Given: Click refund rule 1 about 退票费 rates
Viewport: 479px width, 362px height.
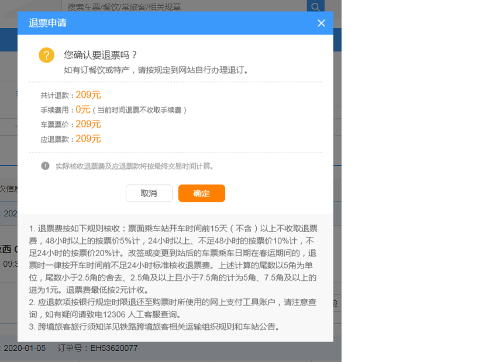Looking at the screenshot, I should [x=173, y=258].
